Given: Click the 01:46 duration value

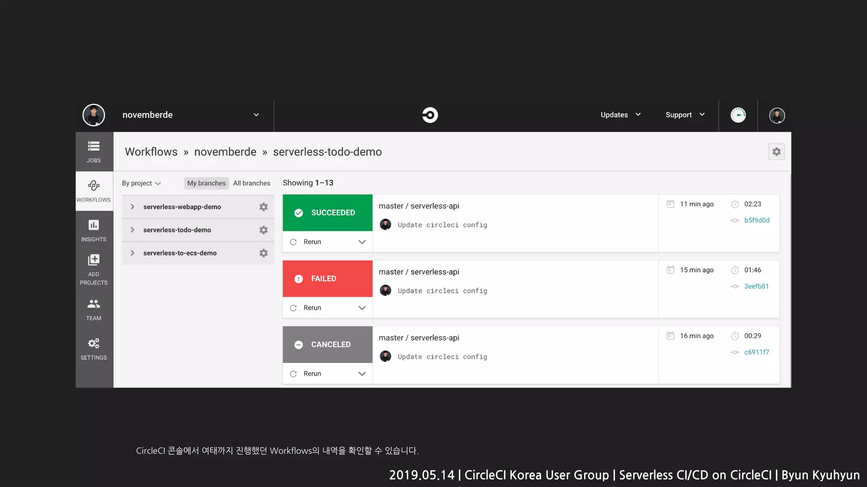Looking at the screenshot, I should pyautogui.click(x=752, y=270).
